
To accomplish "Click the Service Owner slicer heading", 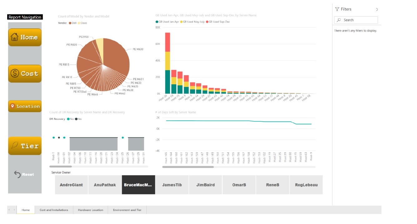I will point(61,172).
